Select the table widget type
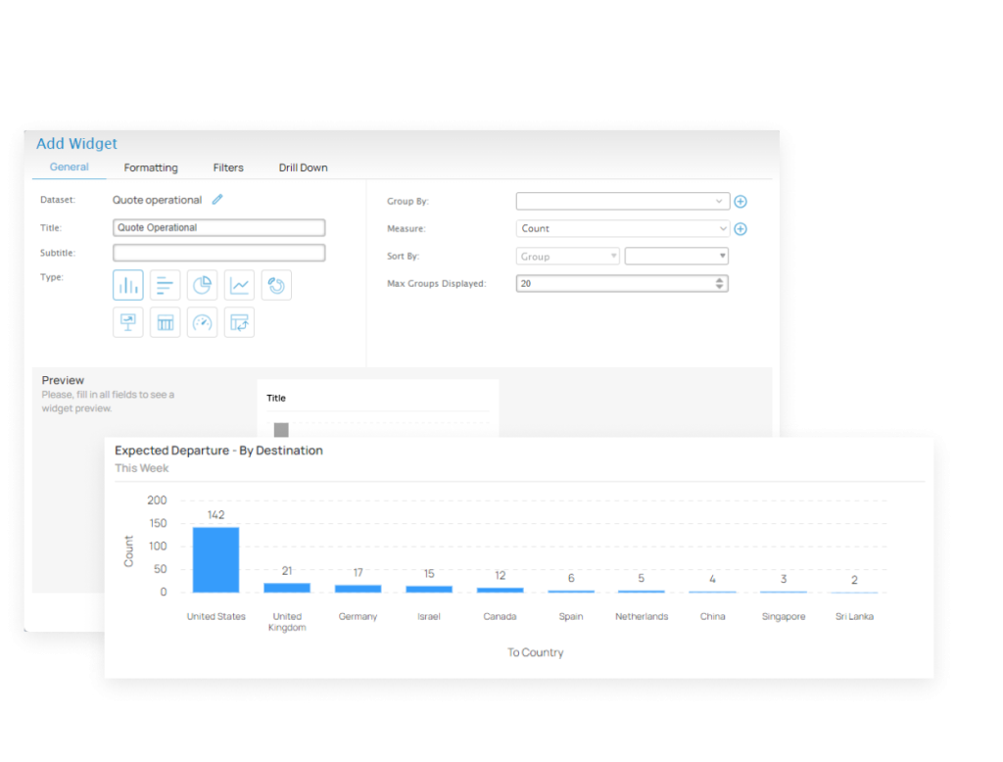Screen dimensions: 1003x762 coord(166,322)
